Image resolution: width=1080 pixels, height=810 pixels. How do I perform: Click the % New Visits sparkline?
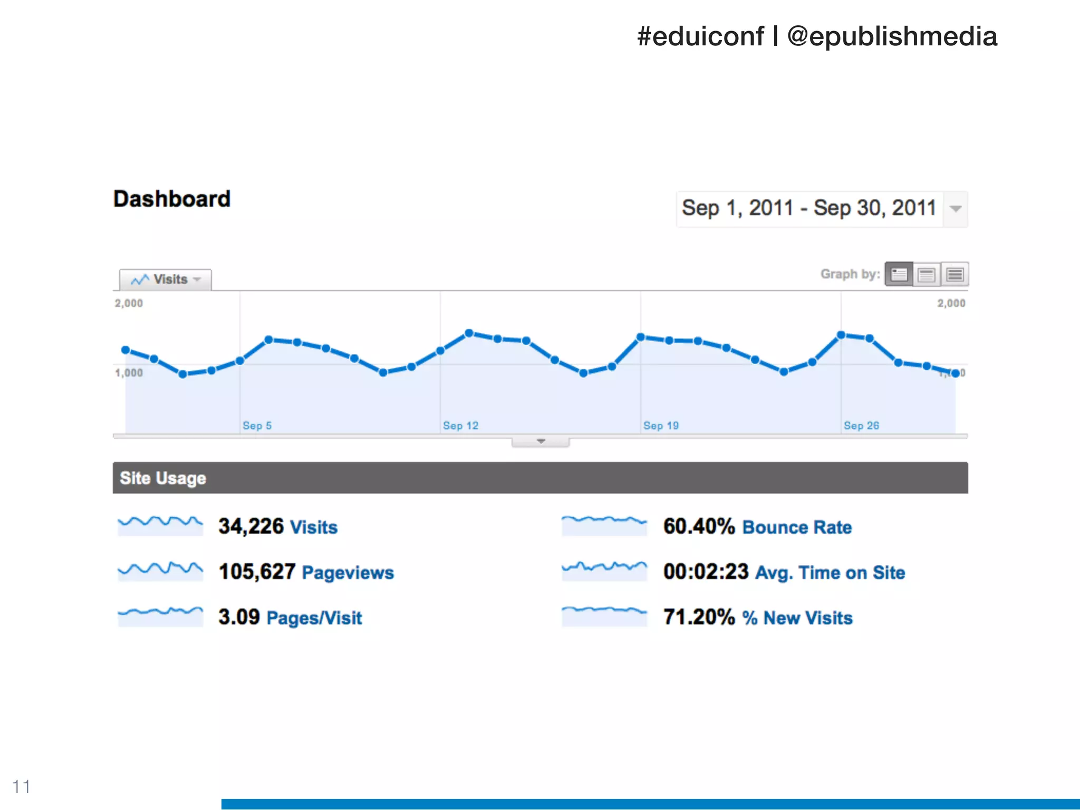click(604, 616)
